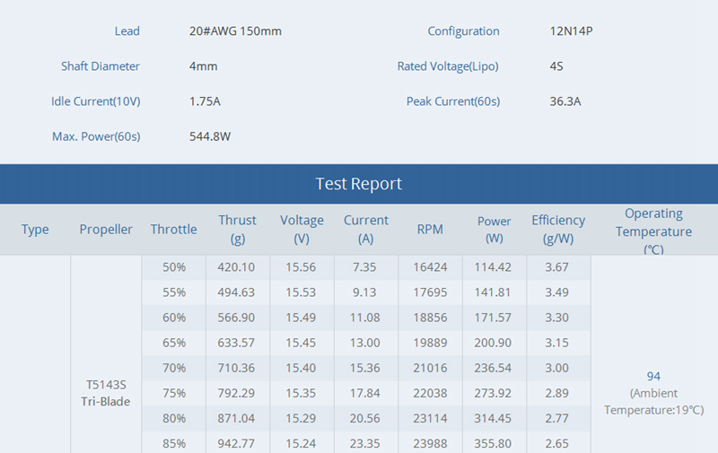The image size is (718, 453).
Task: Select the 50% throttle row cell
Action: (174, 267)
